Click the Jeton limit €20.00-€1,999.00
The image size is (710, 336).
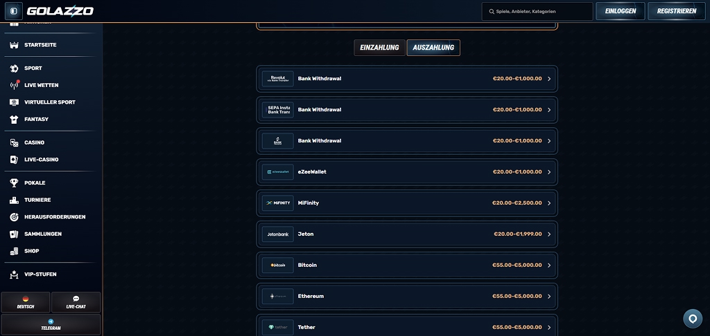(x=517, y=234)
